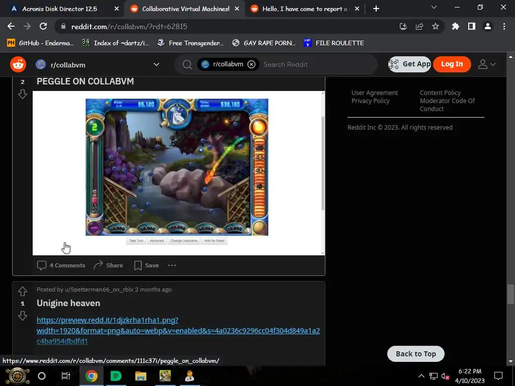Upvote the Unigine heaven post
Image resolution: width=515 pixels, height=386 pixels.
[x=22, y=291]
